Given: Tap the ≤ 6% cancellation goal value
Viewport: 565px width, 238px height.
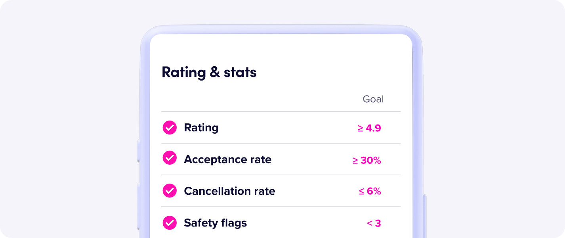Looking at the screenshot, I should point(370,191).
